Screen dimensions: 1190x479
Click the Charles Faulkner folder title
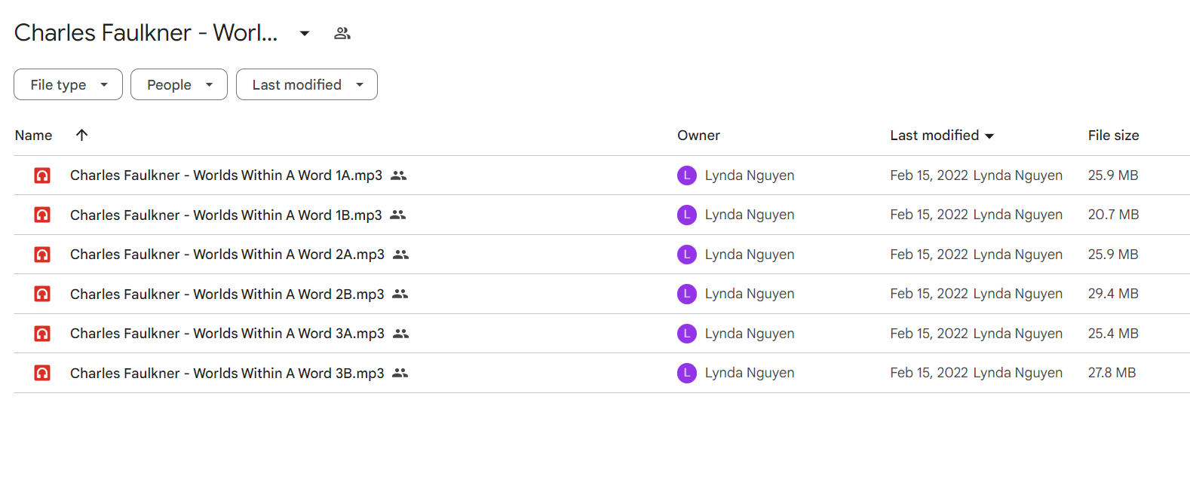pyautogui.click(x=146, y=33)
